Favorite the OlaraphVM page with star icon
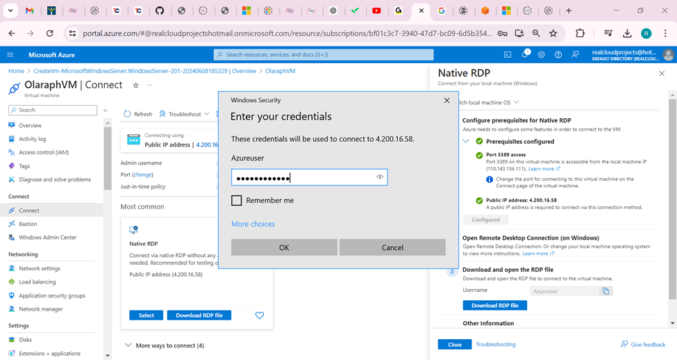 pos(135,85)
